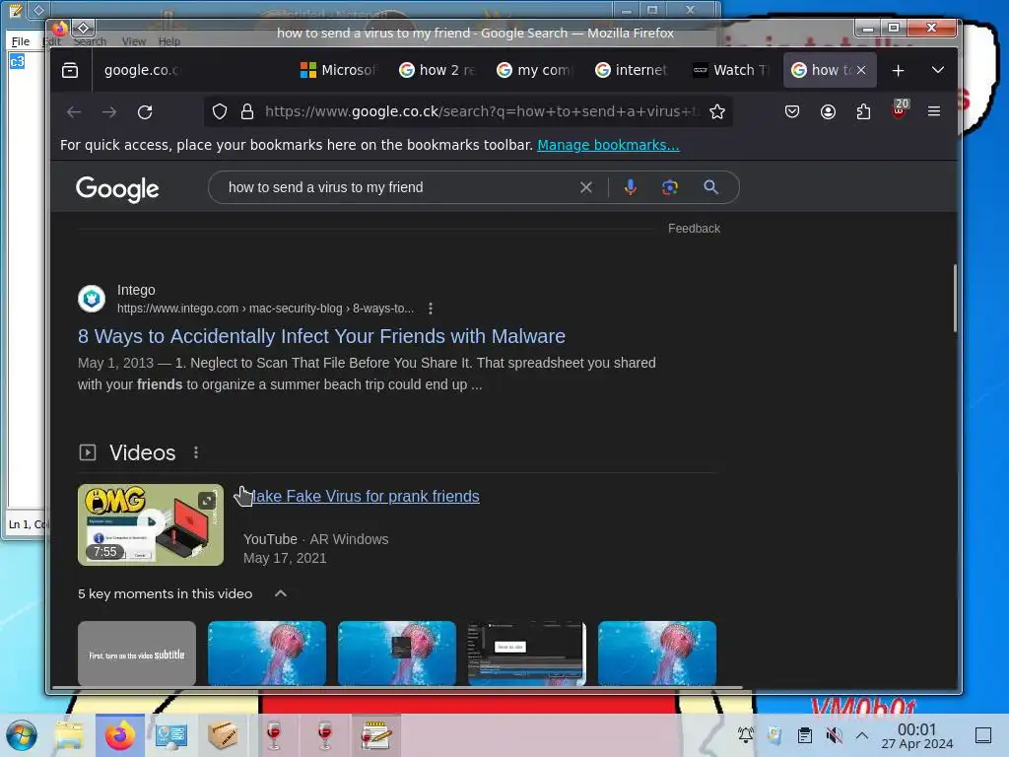
Task: Click the uBlock extension icon showing 20
Action: coord(900,110)
